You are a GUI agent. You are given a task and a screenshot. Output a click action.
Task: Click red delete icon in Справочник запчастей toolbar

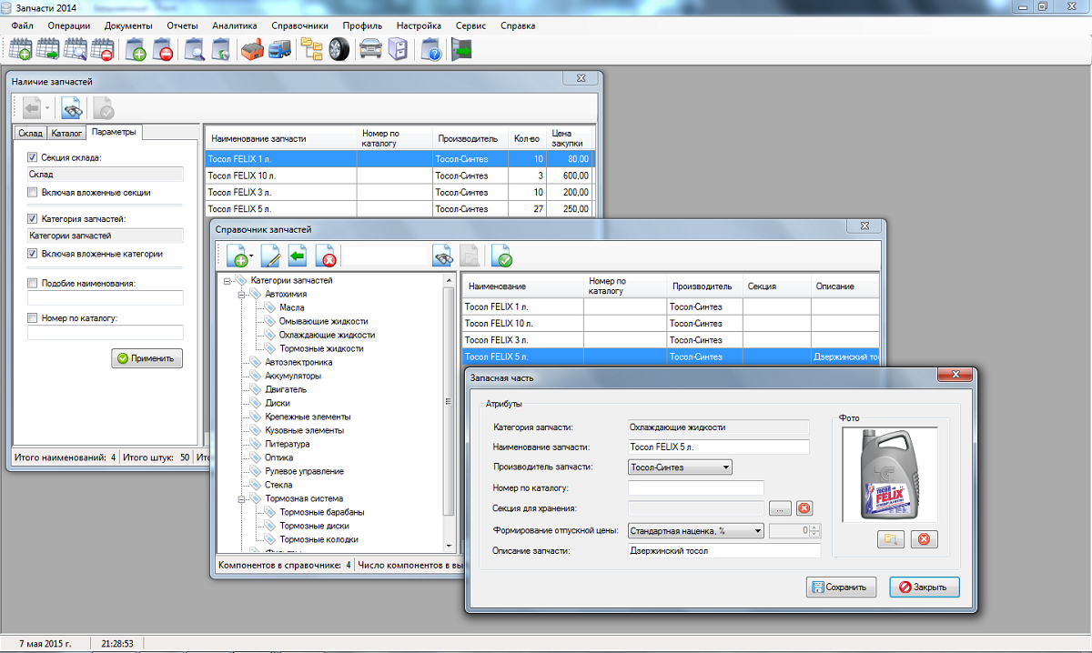326,256
